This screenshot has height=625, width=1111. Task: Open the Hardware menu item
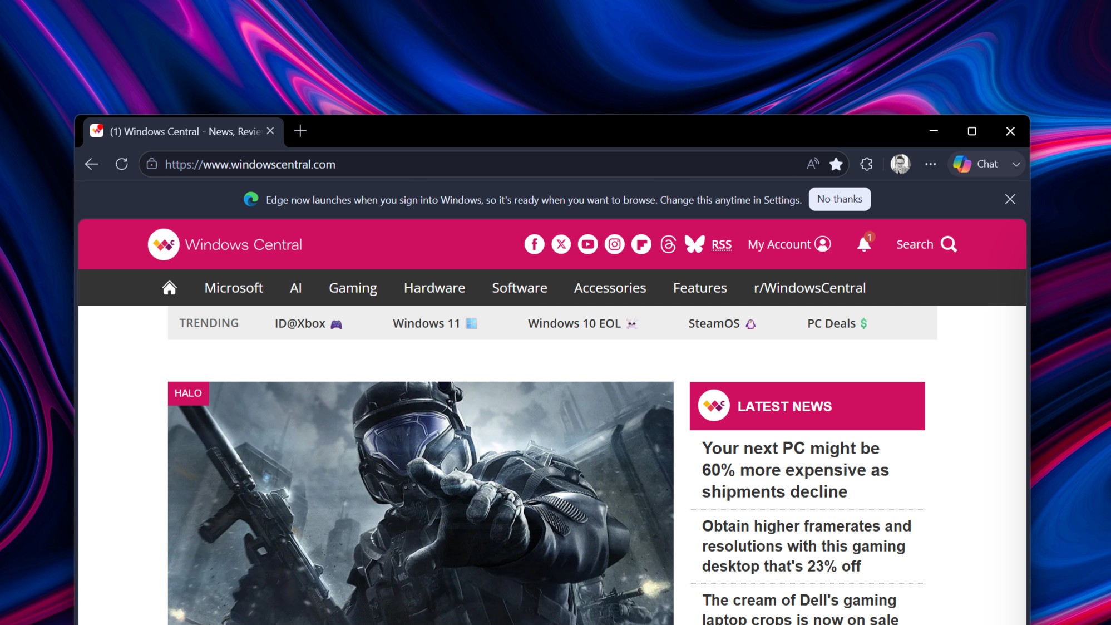pyautogui.click(x=434, y=287)
